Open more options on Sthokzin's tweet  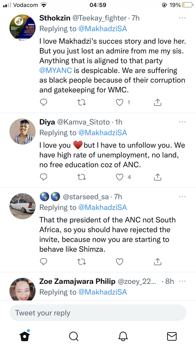point(182,18)
